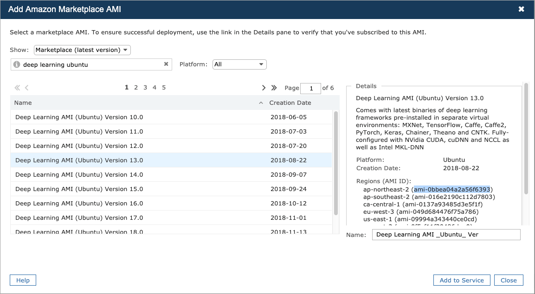
Task: Go to the next page of results
Action: point(264,88)
